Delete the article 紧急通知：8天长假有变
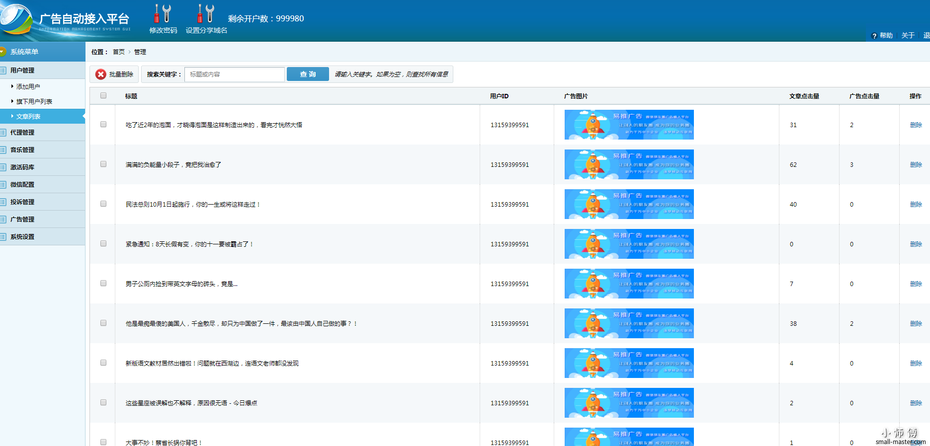This screenshot has height=446, width=930. click(916, 244)
